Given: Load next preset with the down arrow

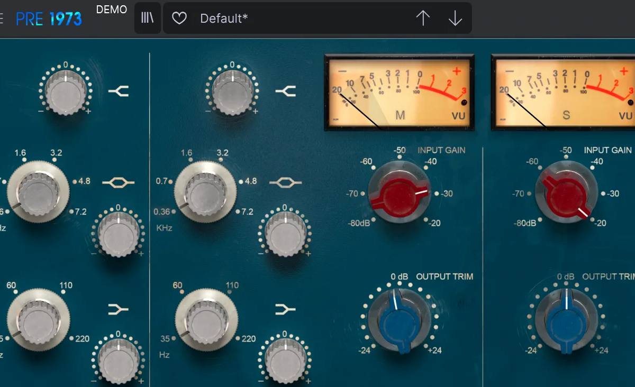Looking at the screenshot, I should pyautogui.click(x=455, y=19).
